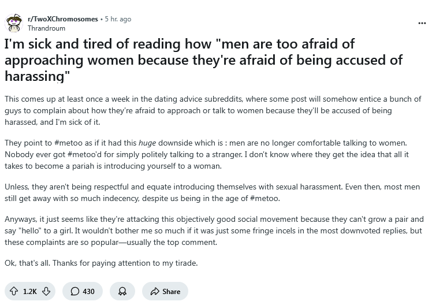Click the 430 comments count

[88, 292]
